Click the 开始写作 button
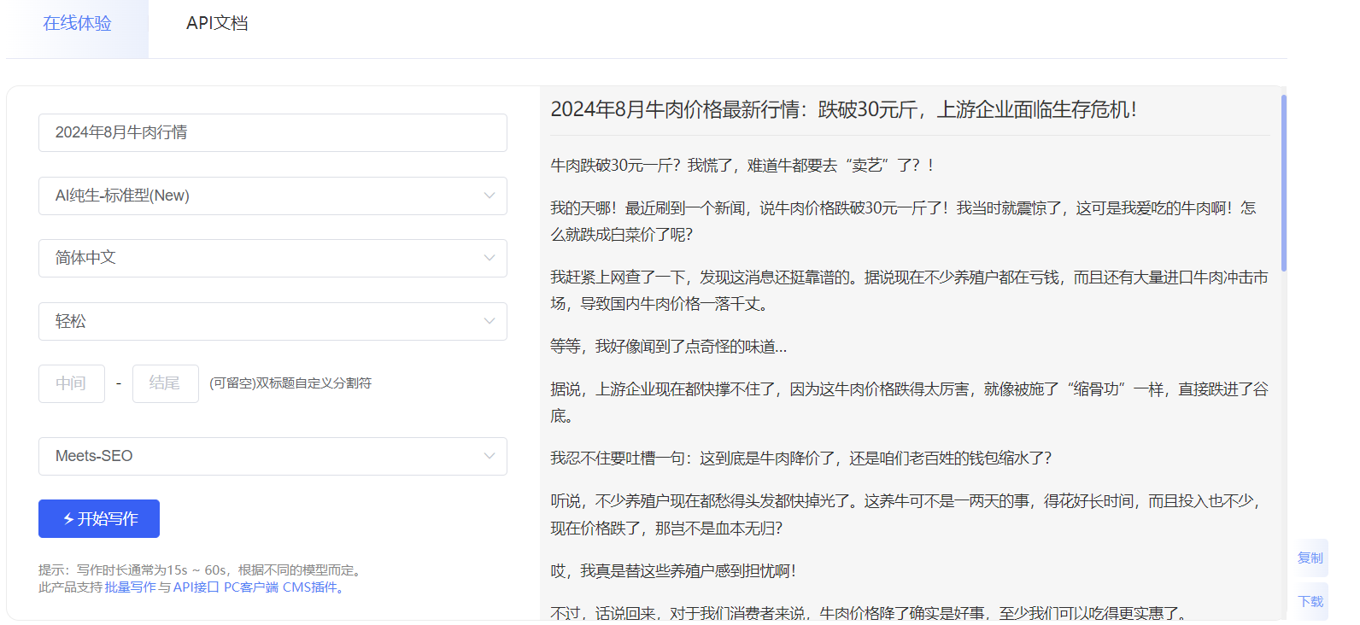Image resolution: width=1360 pixels, height=625 pixels. click(99, 518)
